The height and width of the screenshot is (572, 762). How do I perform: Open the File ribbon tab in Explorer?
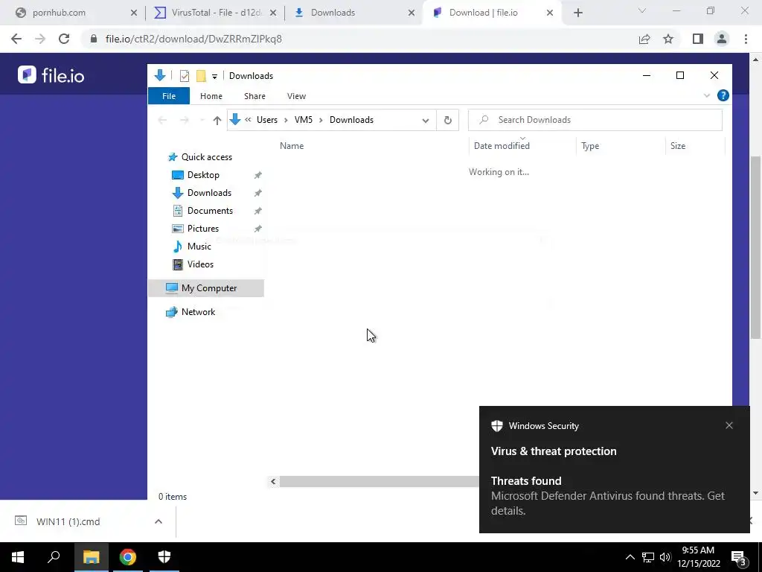[x=169, y=96]
